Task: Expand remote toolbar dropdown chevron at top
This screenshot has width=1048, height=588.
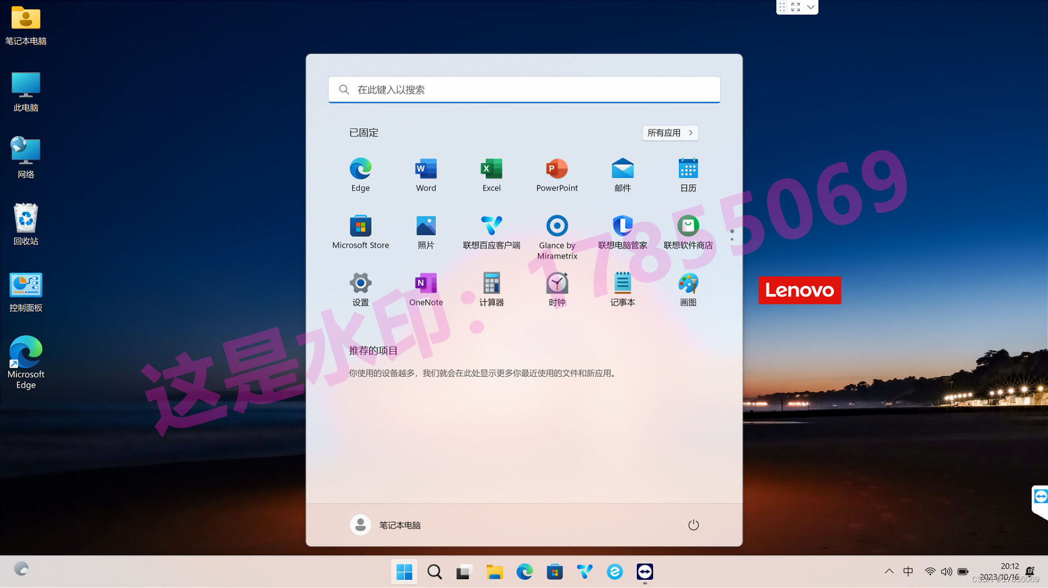Action: coord(810,7)
